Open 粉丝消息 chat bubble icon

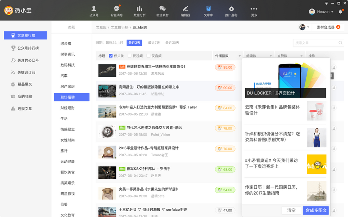(x=117, y=9)
